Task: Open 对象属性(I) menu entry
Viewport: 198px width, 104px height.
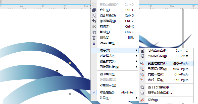Action: pos(115,92)
